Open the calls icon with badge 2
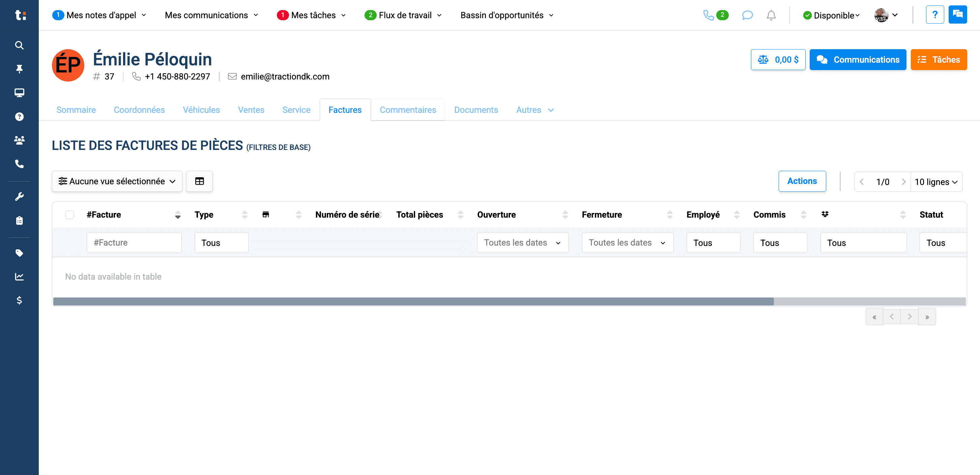Viewport: 980px width, 475px height. pyautogui.click(x=715, y=15)
